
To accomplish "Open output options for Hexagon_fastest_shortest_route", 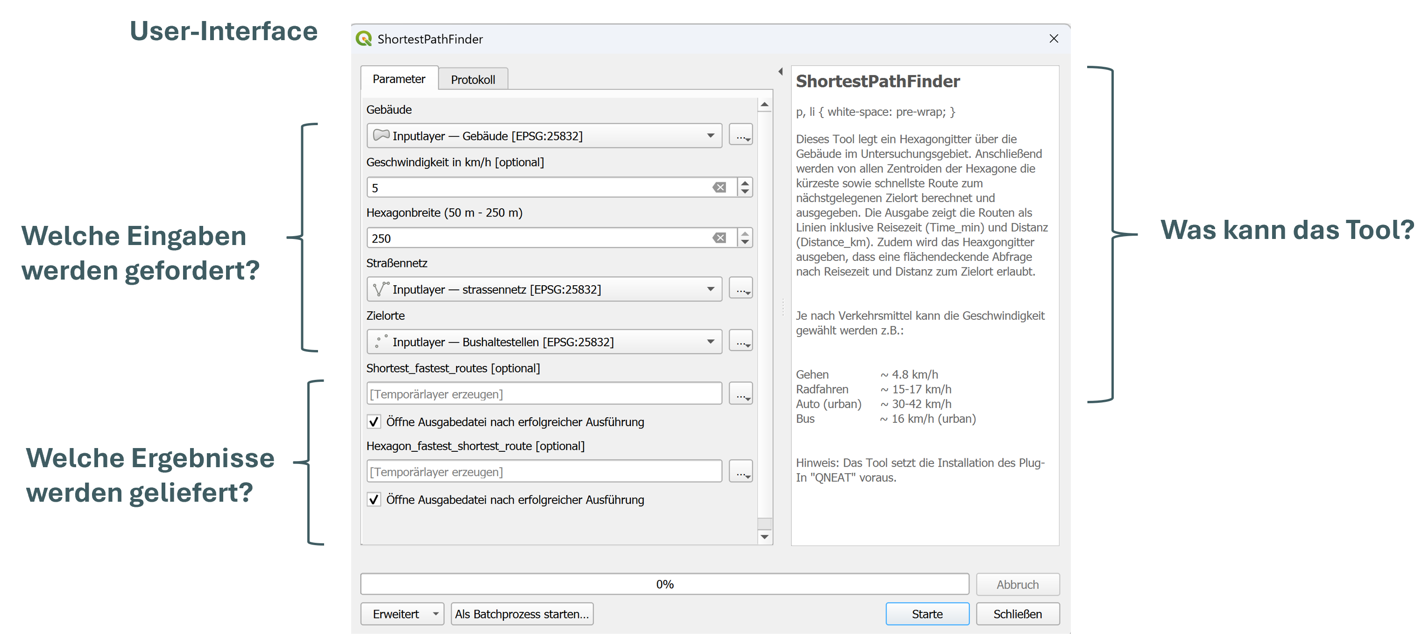I will coord(740,472).
